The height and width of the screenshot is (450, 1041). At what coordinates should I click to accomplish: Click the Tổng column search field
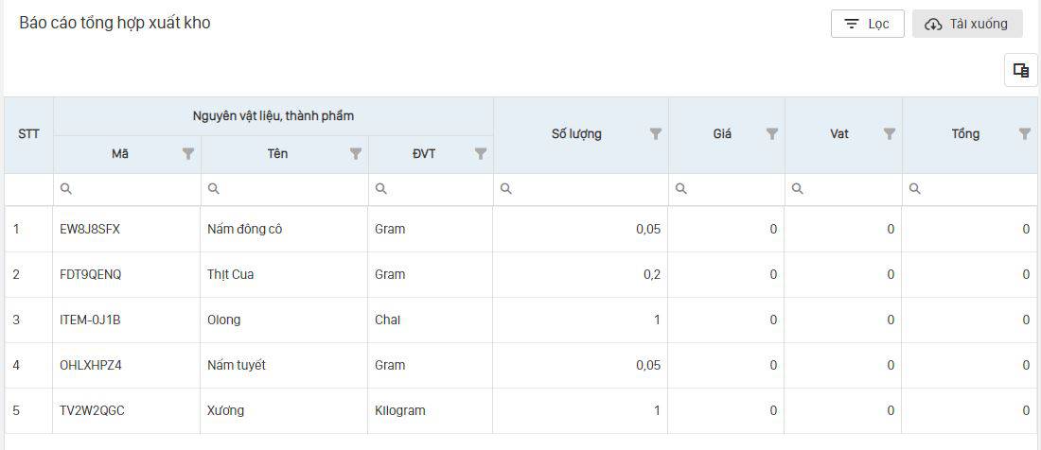[977, 189]
